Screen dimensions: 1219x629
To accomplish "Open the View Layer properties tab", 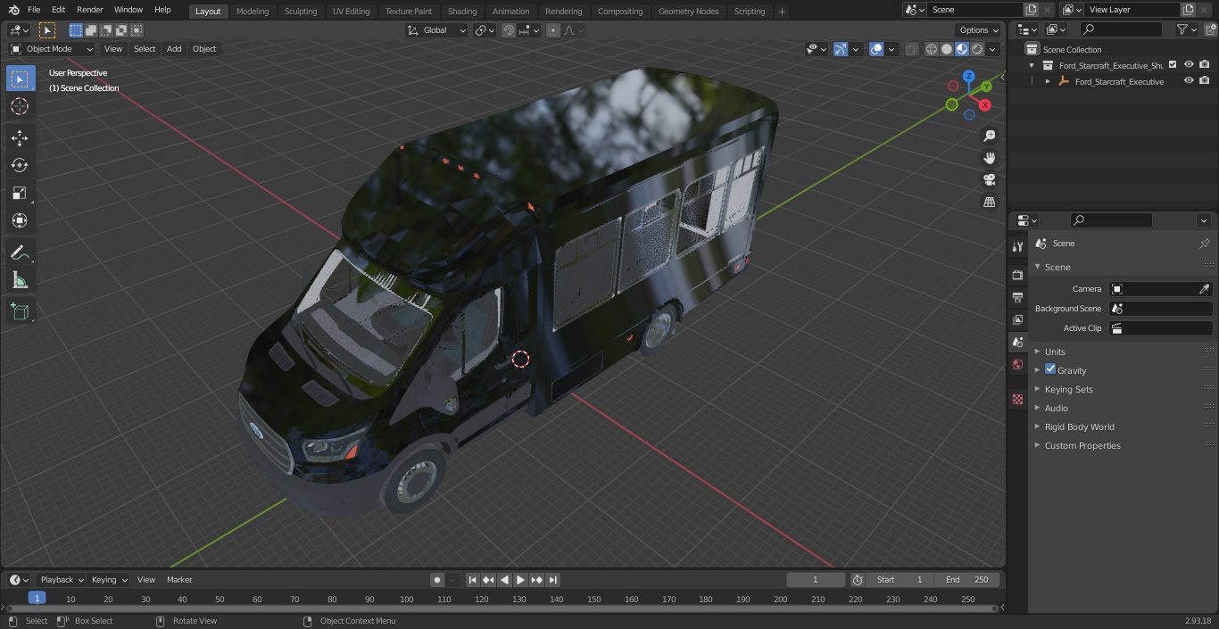I will pyautogui.click(x=1017, y=319).
